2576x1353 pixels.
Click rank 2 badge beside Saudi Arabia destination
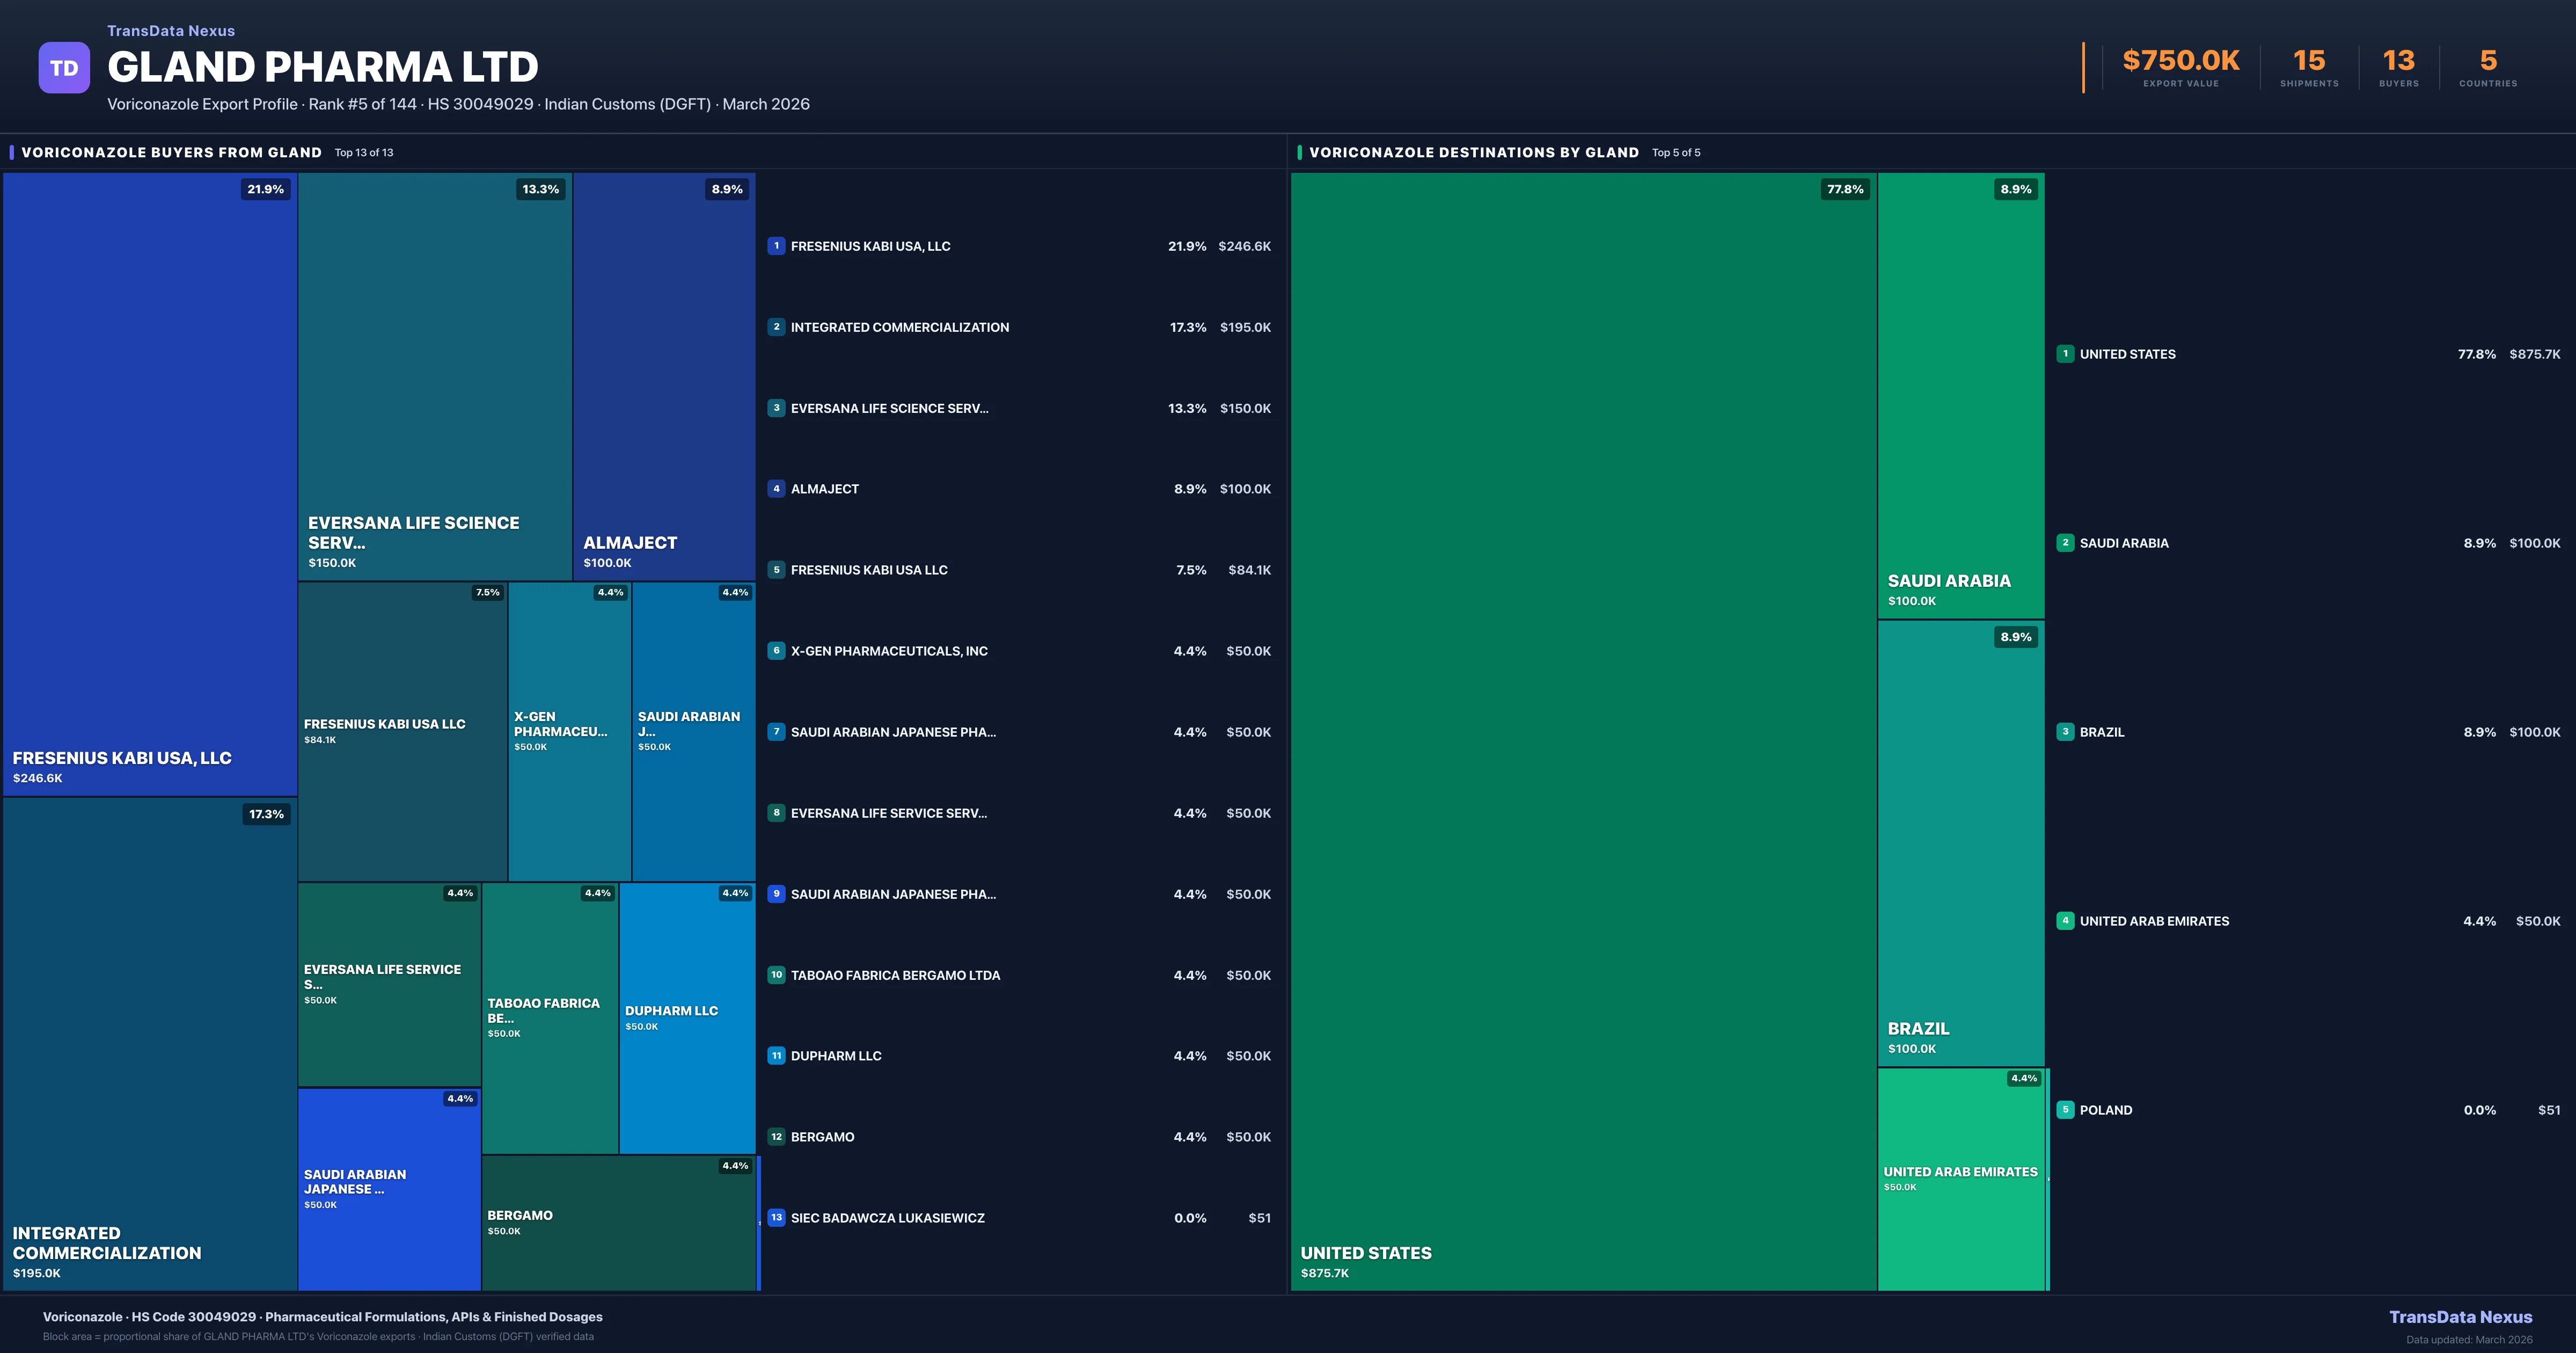[x=2065, y=543]
